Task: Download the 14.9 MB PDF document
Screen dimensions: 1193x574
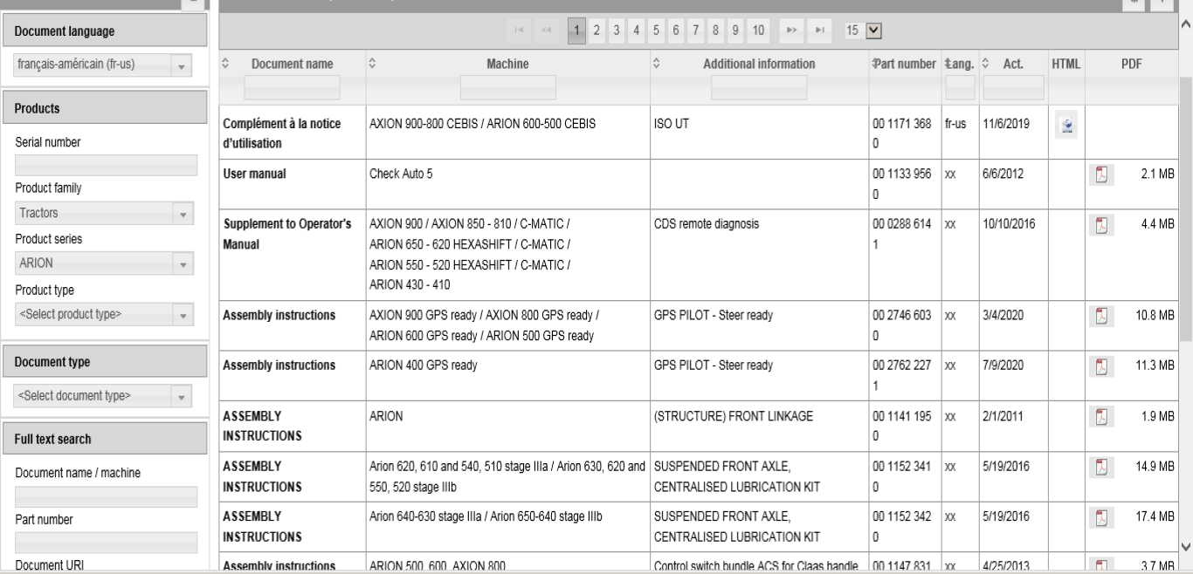Action: pos(1101,466)
